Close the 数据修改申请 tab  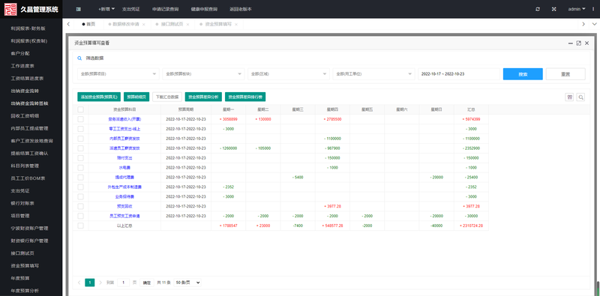[x=143, y=24]
